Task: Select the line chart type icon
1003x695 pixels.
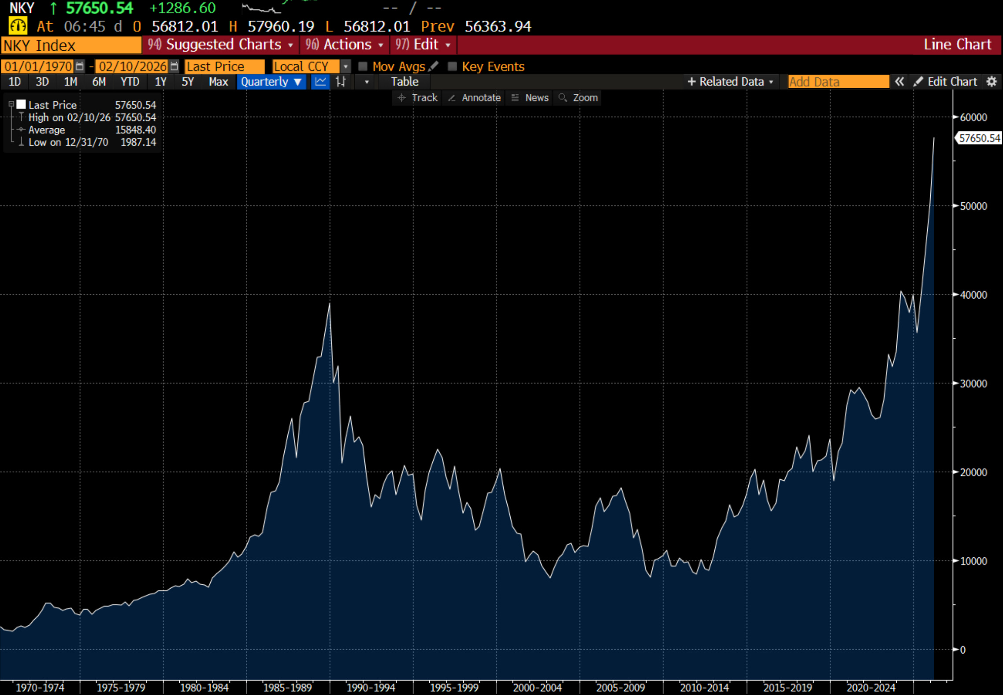Action: click(320, 82)
